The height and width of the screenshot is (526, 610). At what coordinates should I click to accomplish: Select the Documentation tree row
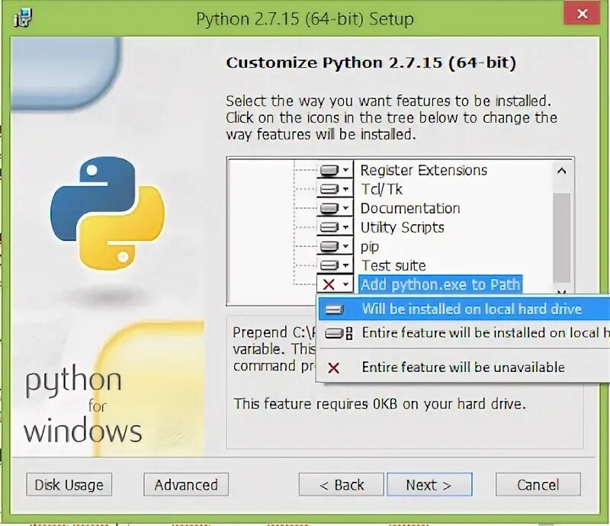410,208
